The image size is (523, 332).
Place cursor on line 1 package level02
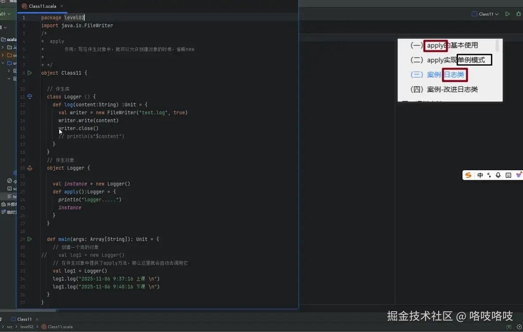[63, 17]
